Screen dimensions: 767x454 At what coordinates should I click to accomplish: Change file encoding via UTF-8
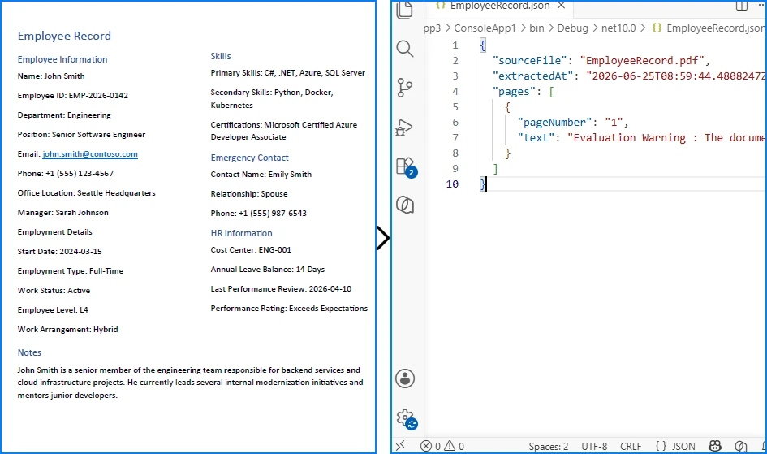tap(594, 446)
